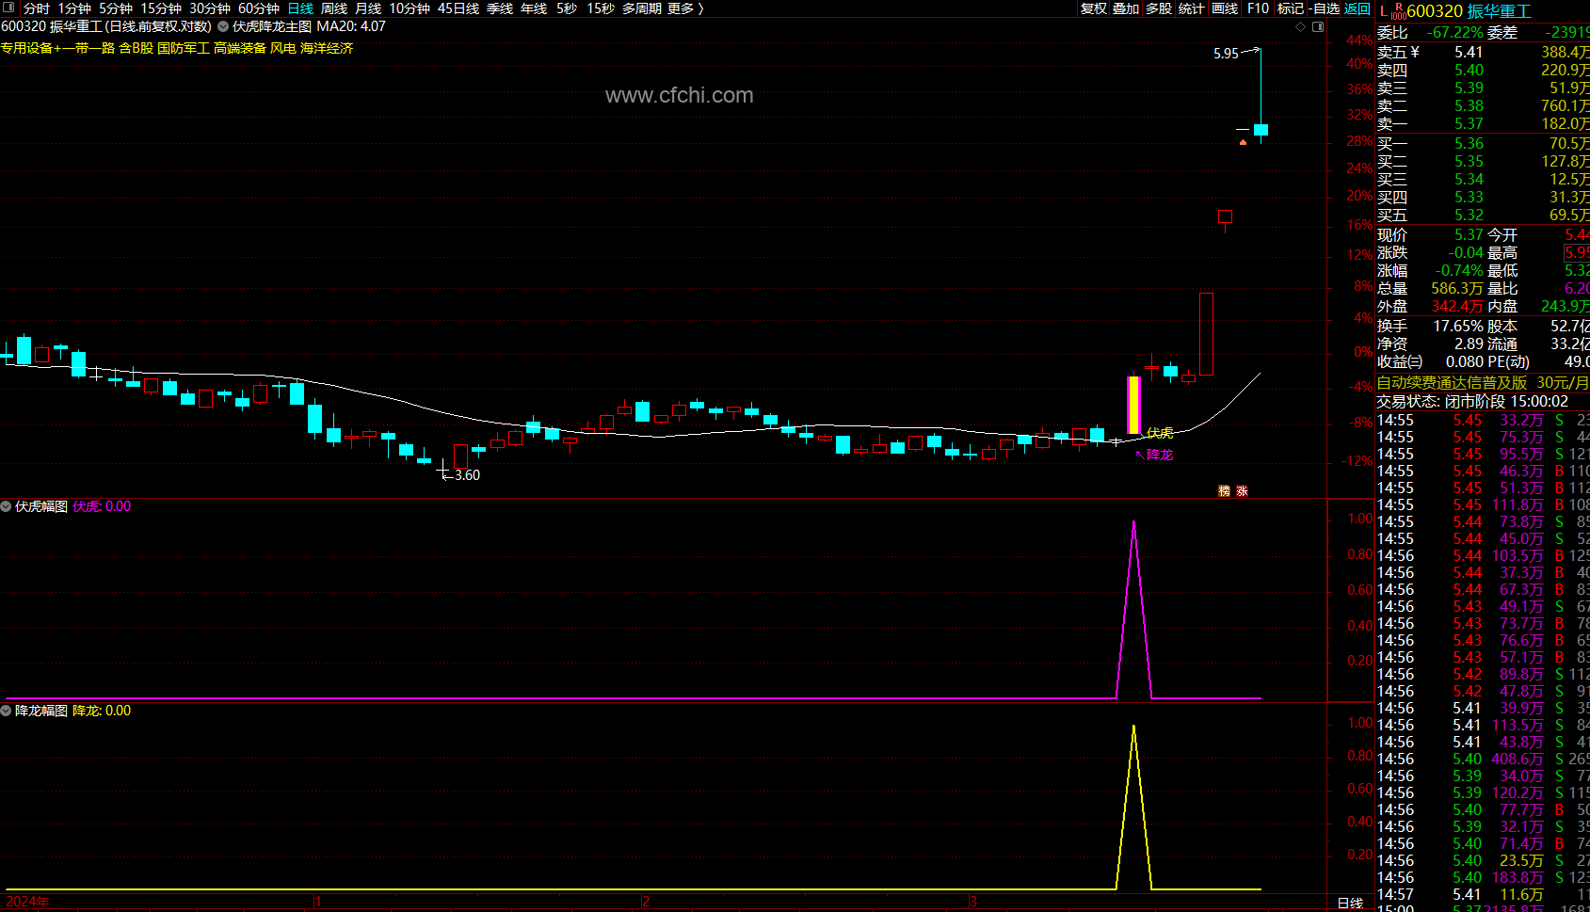Click the yellow 伏虎 signal bar on the chart
Screen dimensions: 1590x912
[x=1133, y=405]
